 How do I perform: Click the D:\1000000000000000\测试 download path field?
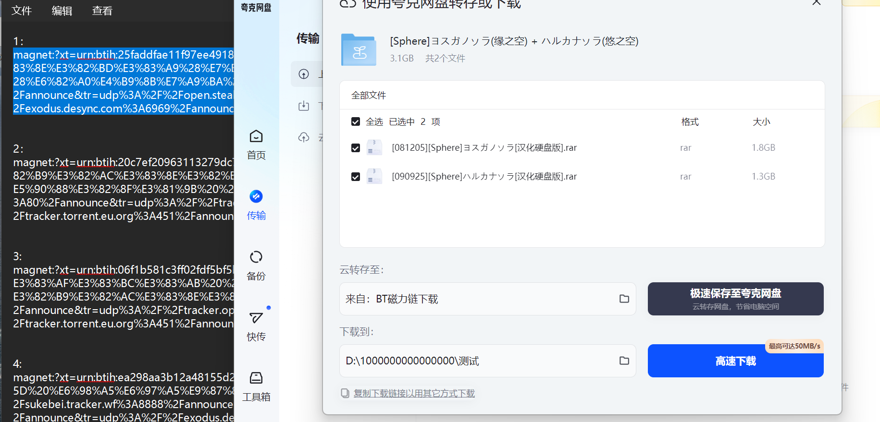click(x=488, y=361)
